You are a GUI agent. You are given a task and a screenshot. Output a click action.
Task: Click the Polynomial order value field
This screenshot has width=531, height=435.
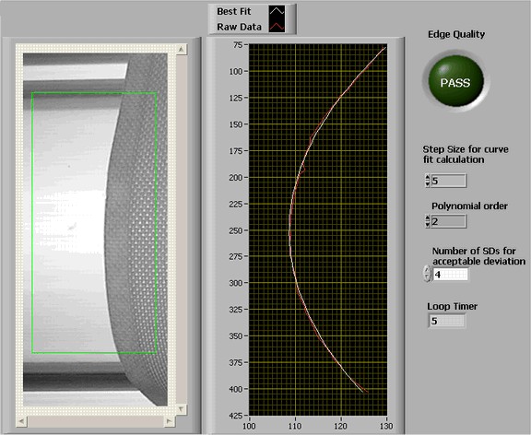click(449, 221)
